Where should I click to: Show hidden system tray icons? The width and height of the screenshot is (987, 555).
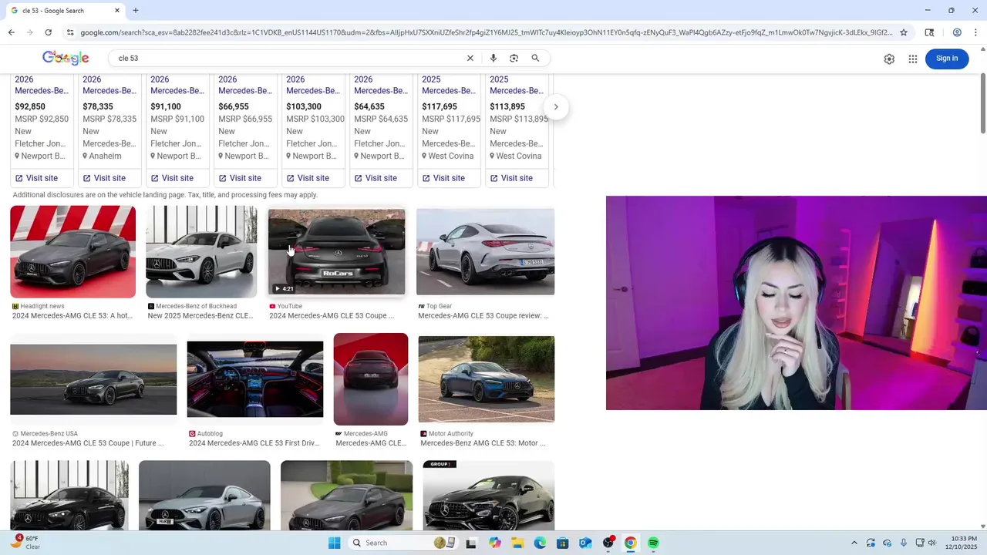point(854,543)
